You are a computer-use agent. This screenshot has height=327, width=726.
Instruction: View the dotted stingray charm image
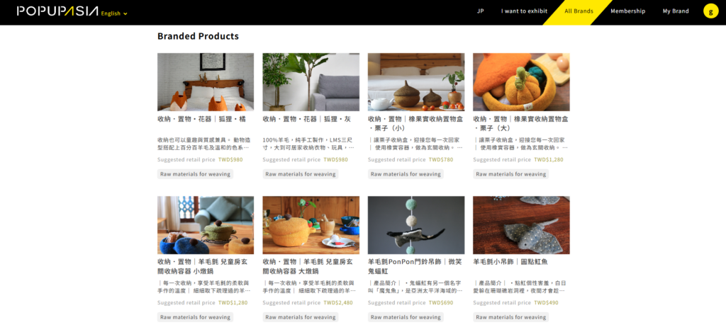521,225
